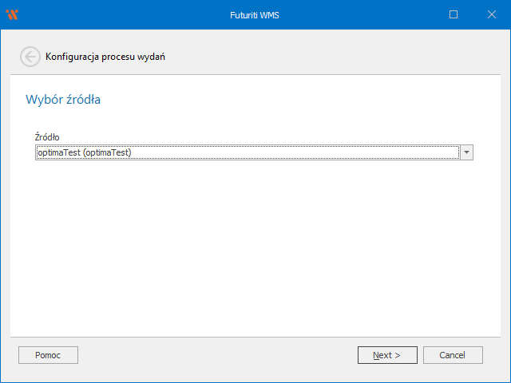Click empty header area right of the wizard title
Screen dimensions: 511x383
335,57
